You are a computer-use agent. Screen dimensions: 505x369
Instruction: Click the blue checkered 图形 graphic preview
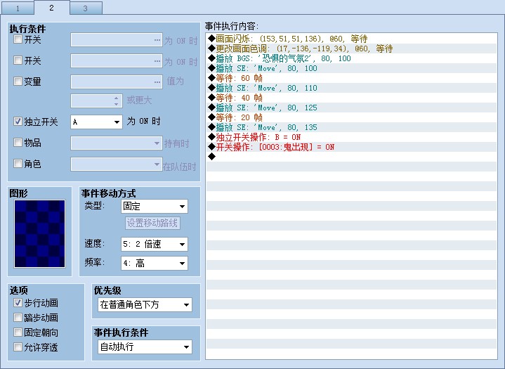[x=39, y=233]
